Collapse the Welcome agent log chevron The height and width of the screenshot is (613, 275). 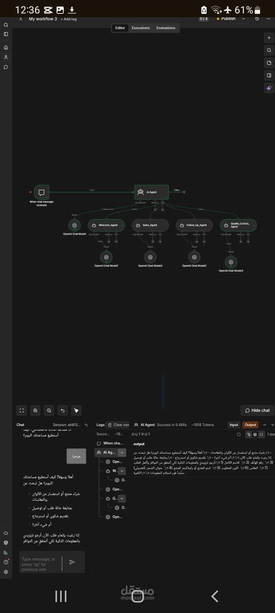tap(122, 471)
